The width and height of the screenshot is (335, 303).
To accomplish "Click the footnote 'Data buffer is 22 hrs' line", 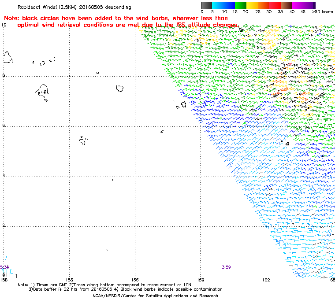I will coord(126,289).
